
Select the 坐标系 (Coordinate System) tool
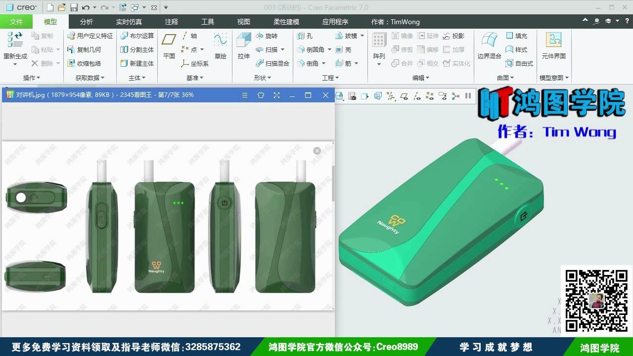[195, 63]
